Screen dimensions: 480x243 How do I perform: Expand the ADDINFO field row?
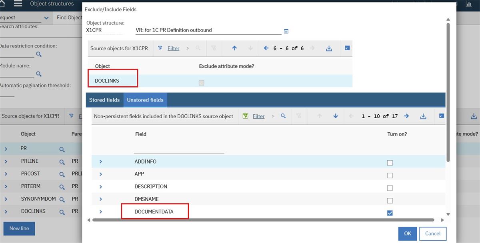click(100, 161)
